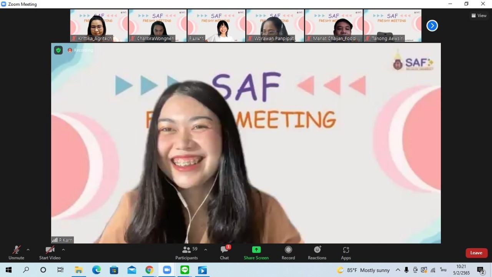Turn on camera with Start Video

click(x=50, y=253)
